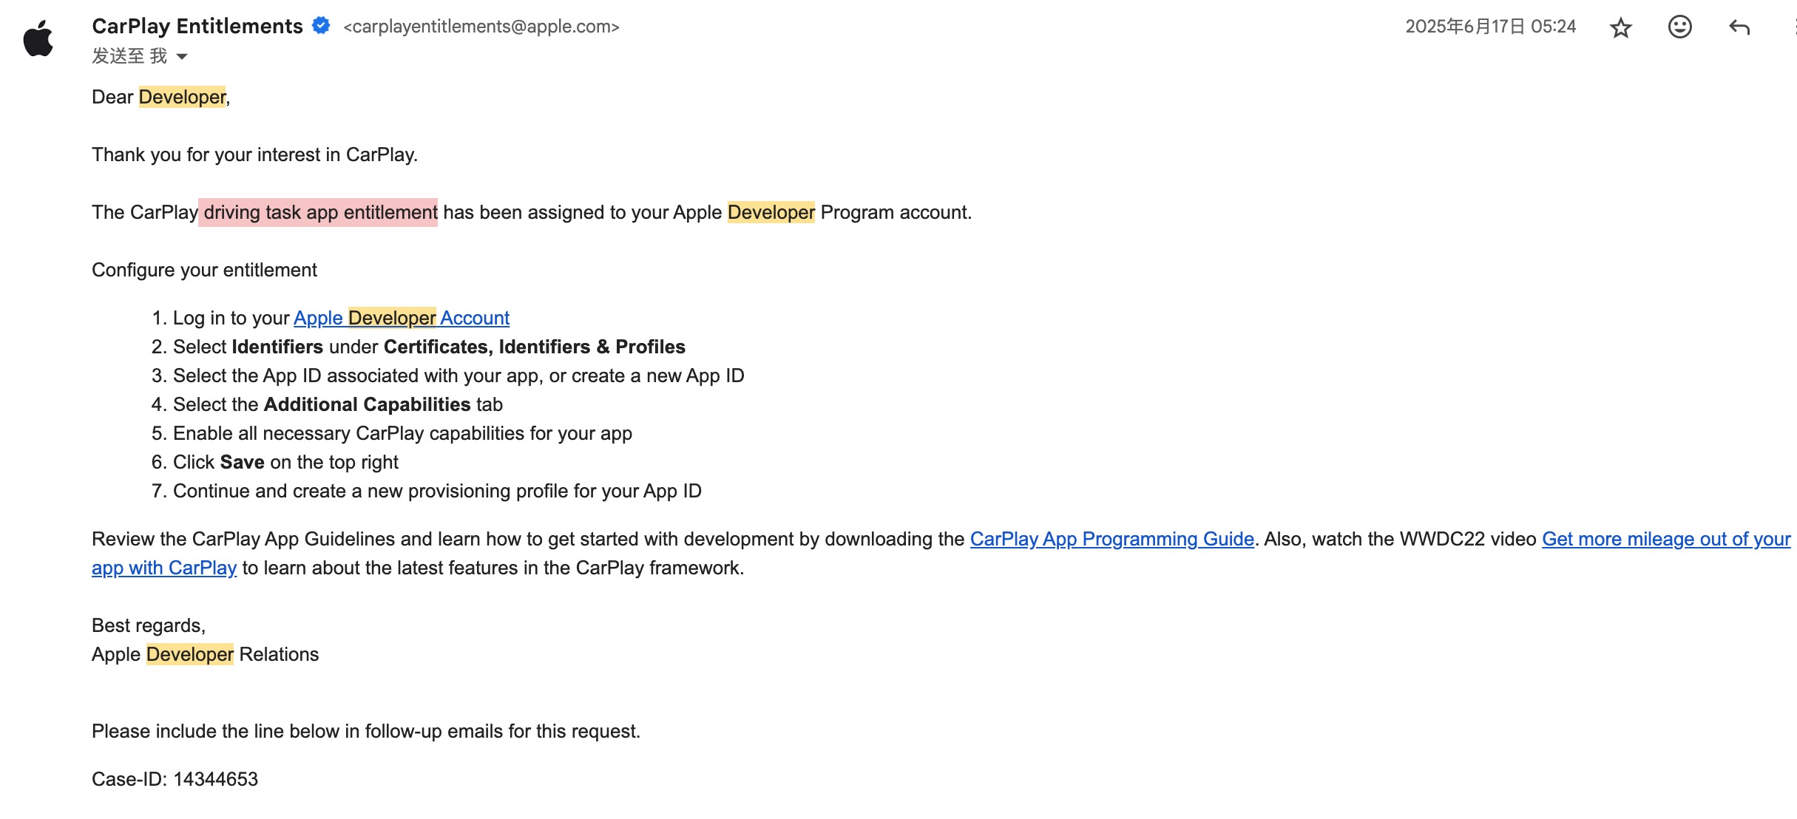Click the sender name CarPlay Entitlements

[x=197, y=26]
